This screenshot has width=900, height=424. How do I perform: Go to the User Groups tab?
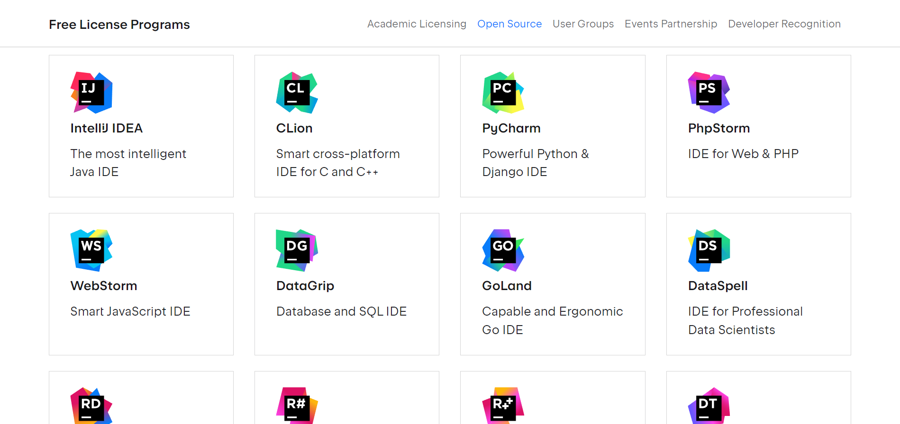coord(583,24)
